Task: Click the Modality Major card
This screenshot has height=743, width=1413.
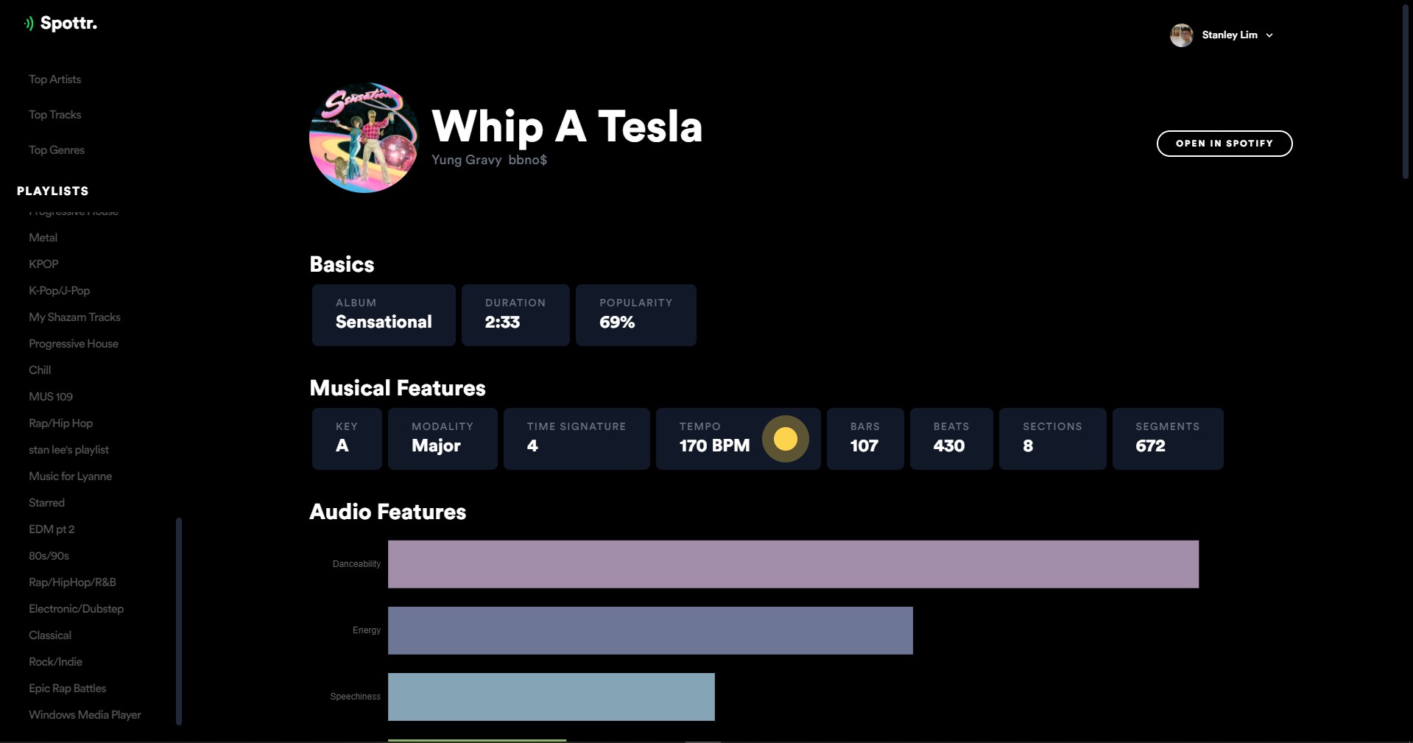Action: pos(443,439)
